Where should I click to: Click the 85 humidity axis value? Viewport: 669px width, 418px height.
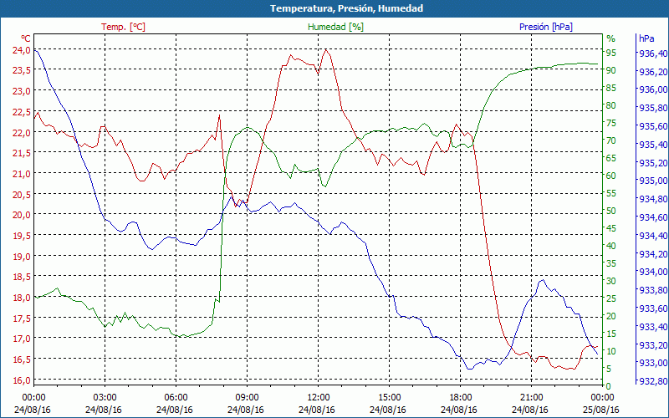click(x=611, y=88)
